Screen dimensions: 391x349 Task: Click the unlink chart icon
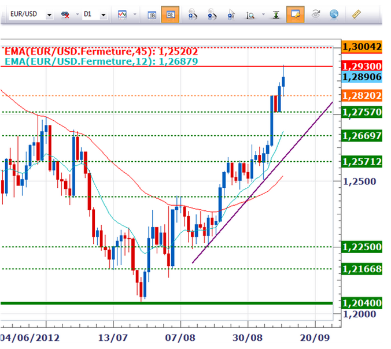coord(65,14)
